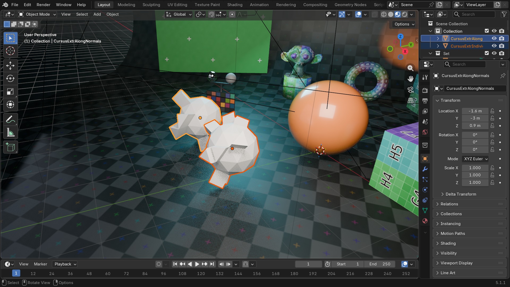
Task: Switch to the Sculpting workspace tab
Action: pos(151,5)
